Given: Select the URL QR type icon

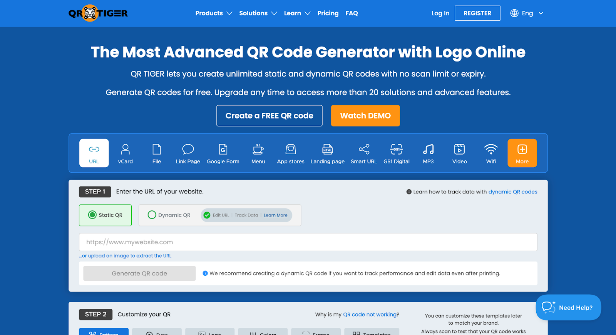Looking at the screenshot, I should click(94, 153).
